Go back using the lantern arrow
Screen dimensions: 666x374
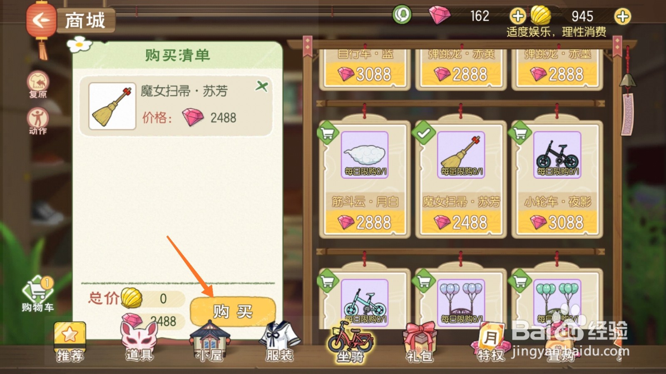(40, 20)
